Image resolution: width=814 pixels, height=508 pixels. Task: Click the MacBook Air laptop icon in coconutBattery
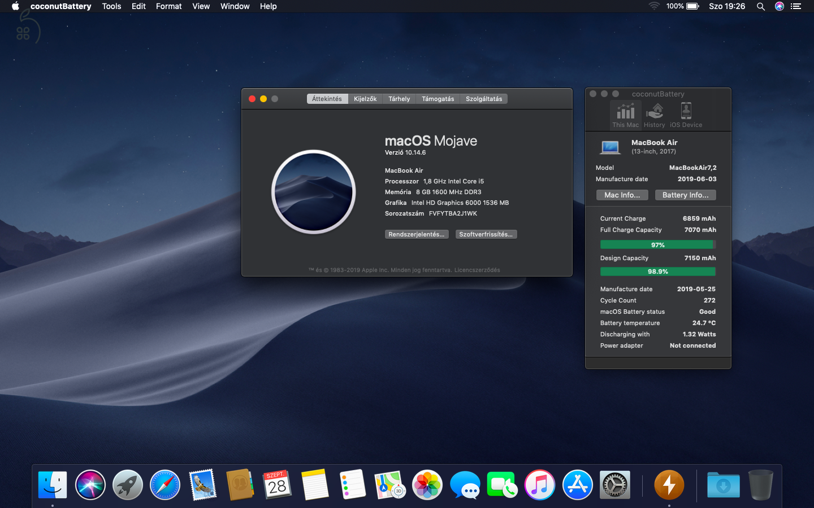click(610, 147)
